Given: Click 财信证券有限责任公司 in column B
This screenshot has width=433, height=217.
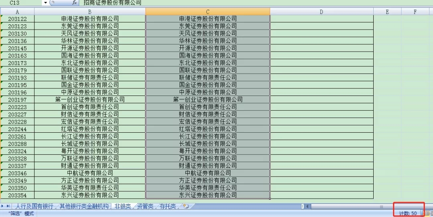Looking at the screenshot, I should tap(90, 114).
